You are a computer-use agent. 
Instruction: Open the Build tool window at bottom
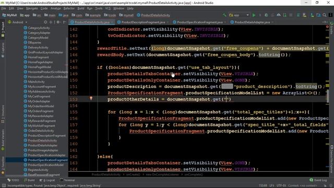[29, 180]
